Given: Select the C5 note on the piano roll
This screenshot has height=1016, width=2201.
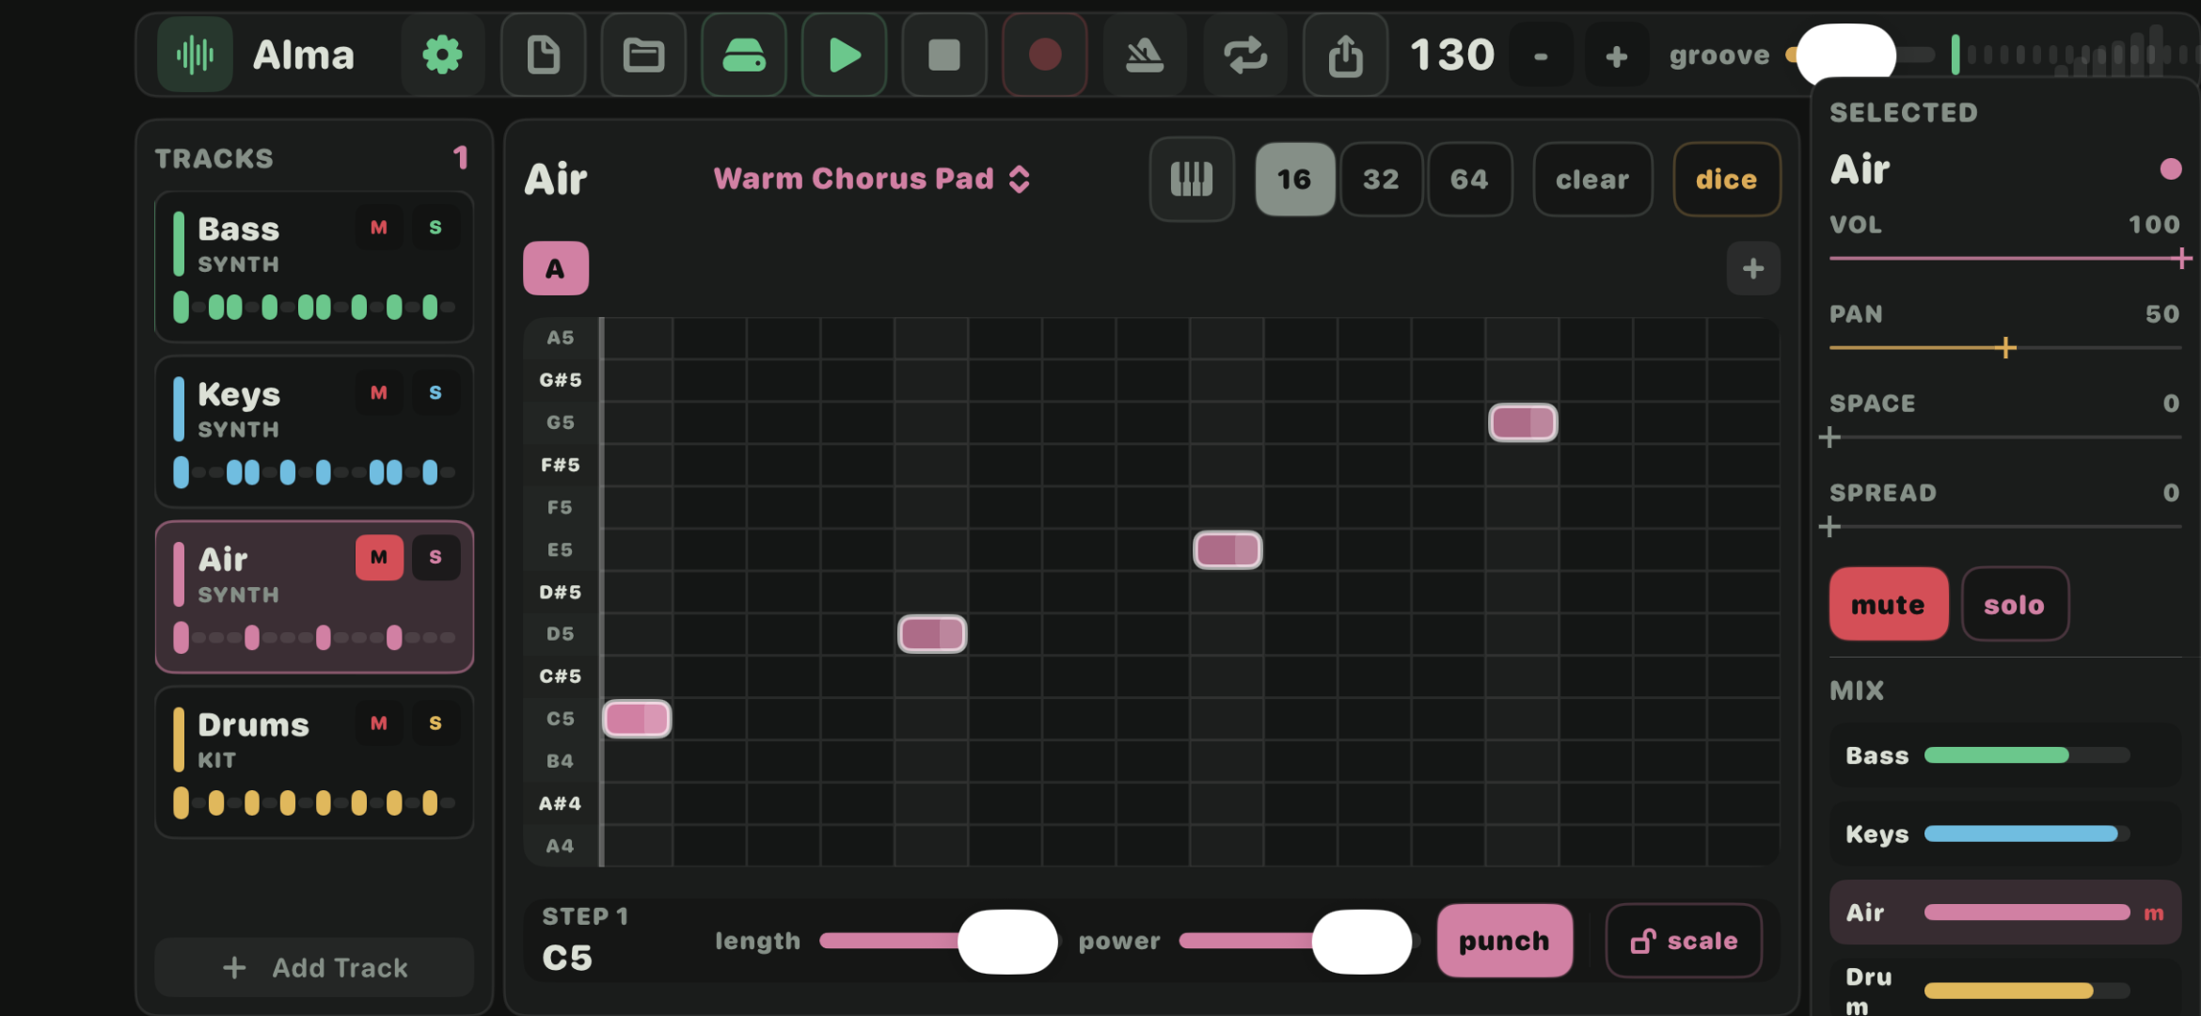Looking at the screenshot, I should tap(636, 718).
